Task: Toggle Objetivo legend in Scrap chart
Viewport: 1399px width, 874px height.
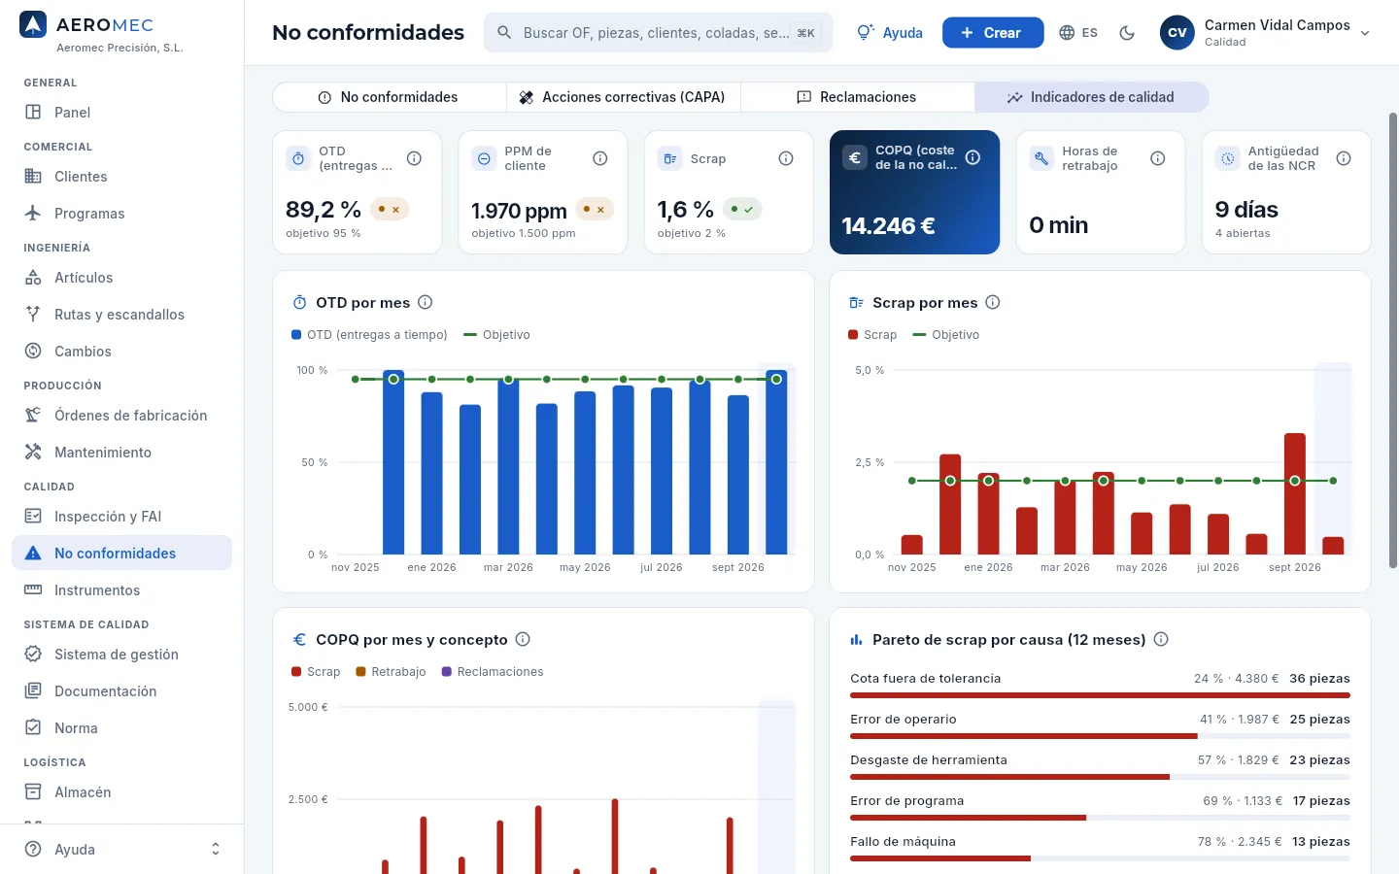Action: pos(946,335)
